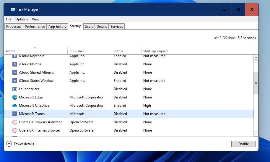This screenshot has width=270, height=162.
Task: Sort by the Publisher column header
Action: click(90, 51)
